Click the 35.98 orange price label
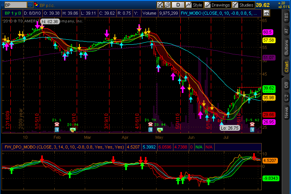This screenshot has width=291, height=194. pos(269,98)
